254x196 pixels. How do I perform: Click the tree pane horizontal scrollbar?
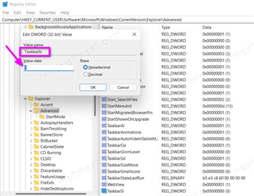pos(51,194)
